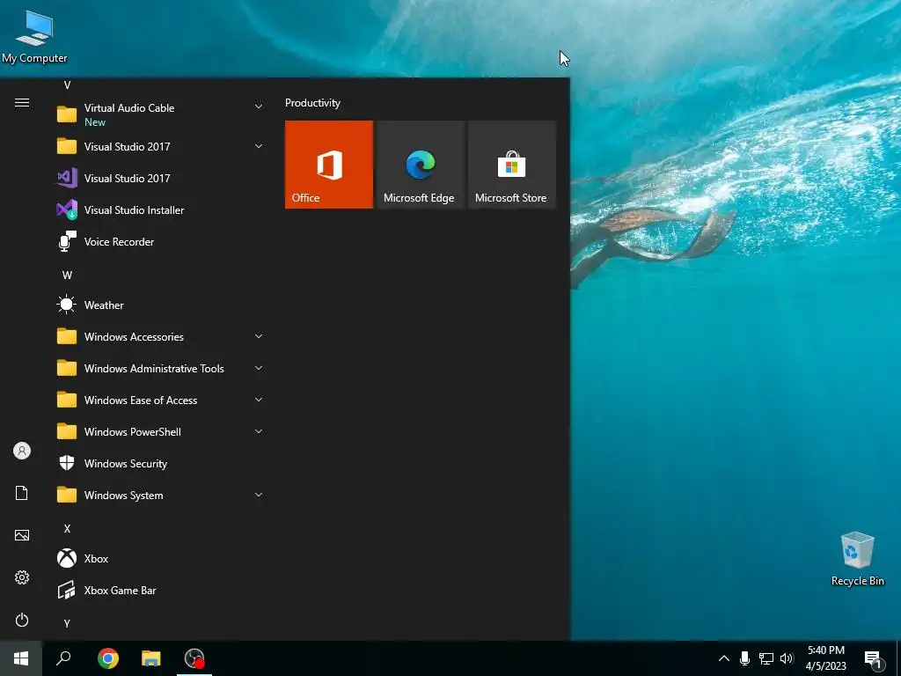This screenshot has width=901, height=676.
Task: Click the network tray icon
Action: click(x=766, y=658)
